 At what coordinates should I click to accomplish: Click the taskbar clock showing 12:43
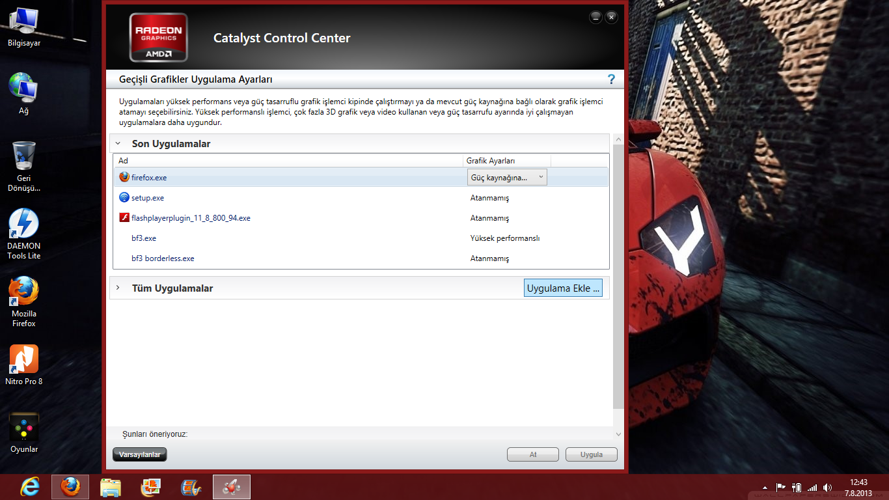pyautogui.click(x=858, y=482)
